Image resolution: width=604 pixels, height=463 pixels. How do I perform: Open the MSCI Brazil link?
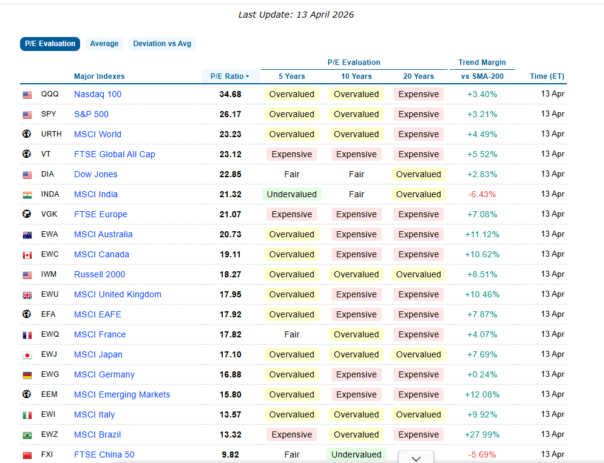coord(98,434)
